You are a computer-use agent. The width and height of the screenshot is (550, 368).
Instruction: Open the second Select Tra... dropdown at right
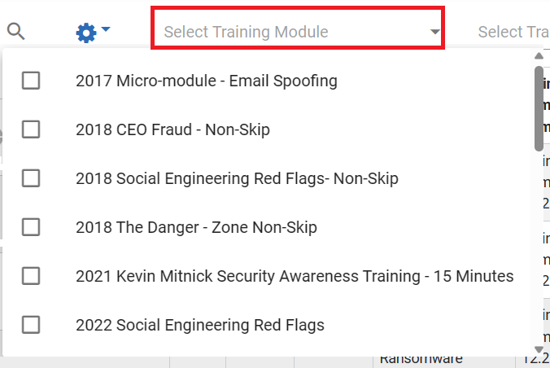point(514,32)
